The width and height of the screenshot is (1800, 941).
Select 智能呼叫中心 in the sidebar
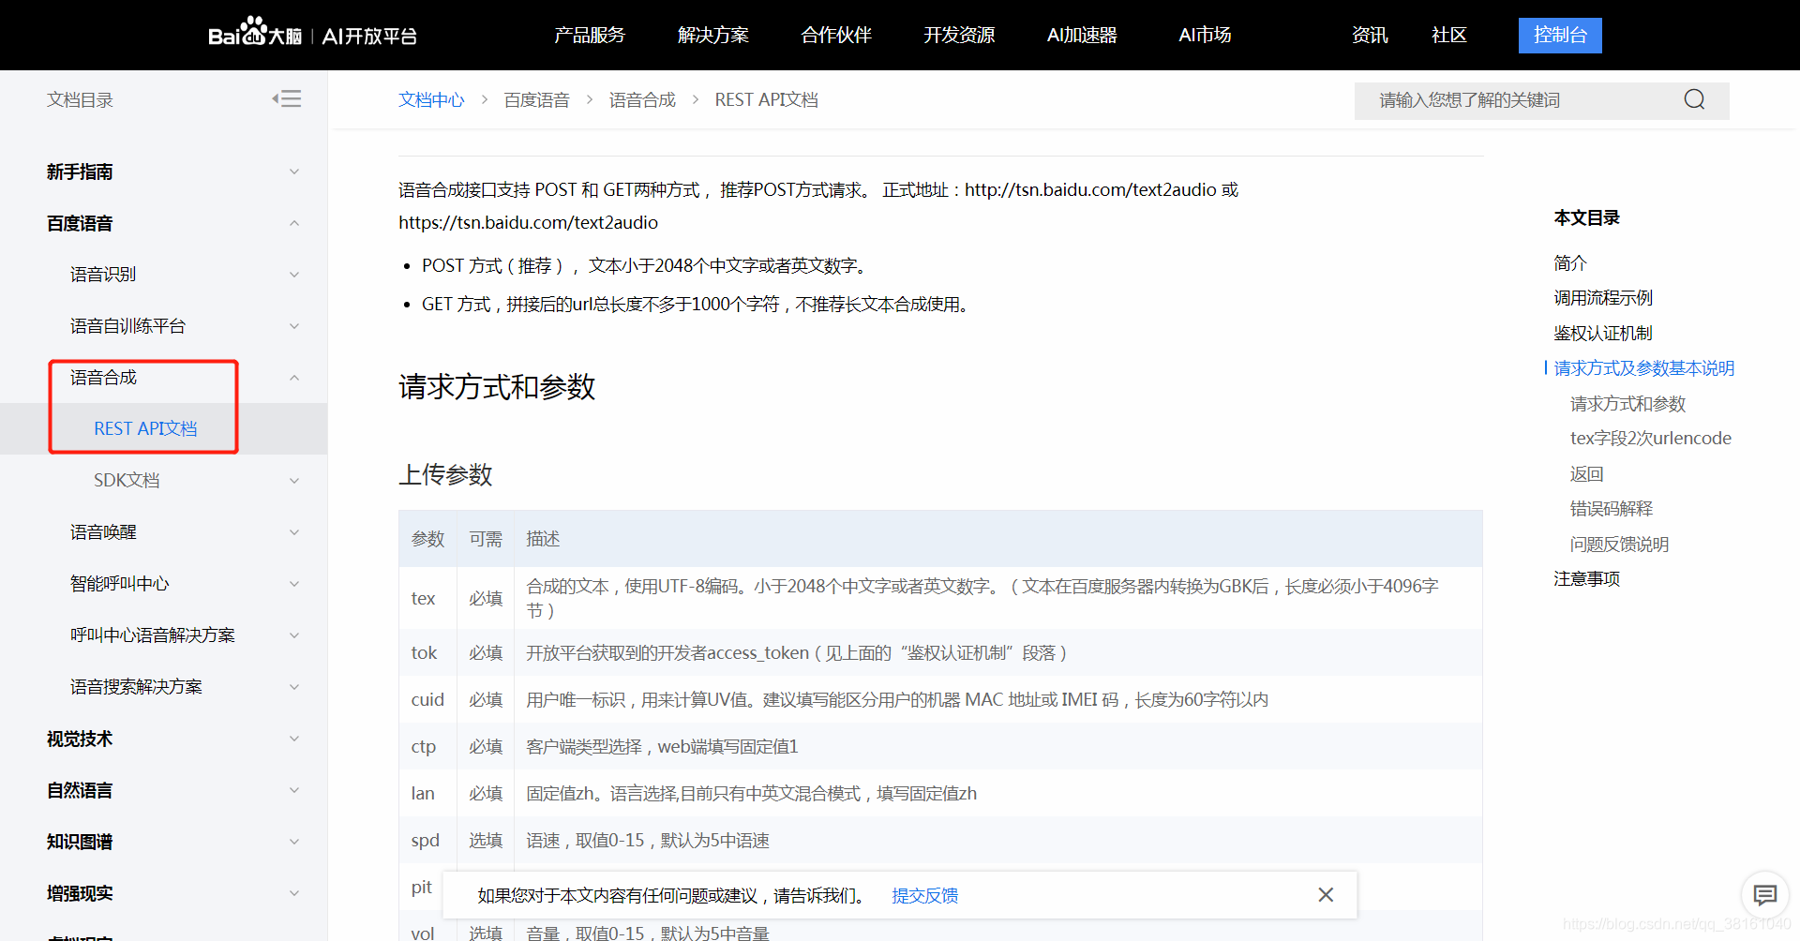[x=120, y=583]
